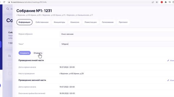Viewport: 174px width, 97px height.
Task: Open browser extensions puzzle icon
Action: (x=166, y=2)
